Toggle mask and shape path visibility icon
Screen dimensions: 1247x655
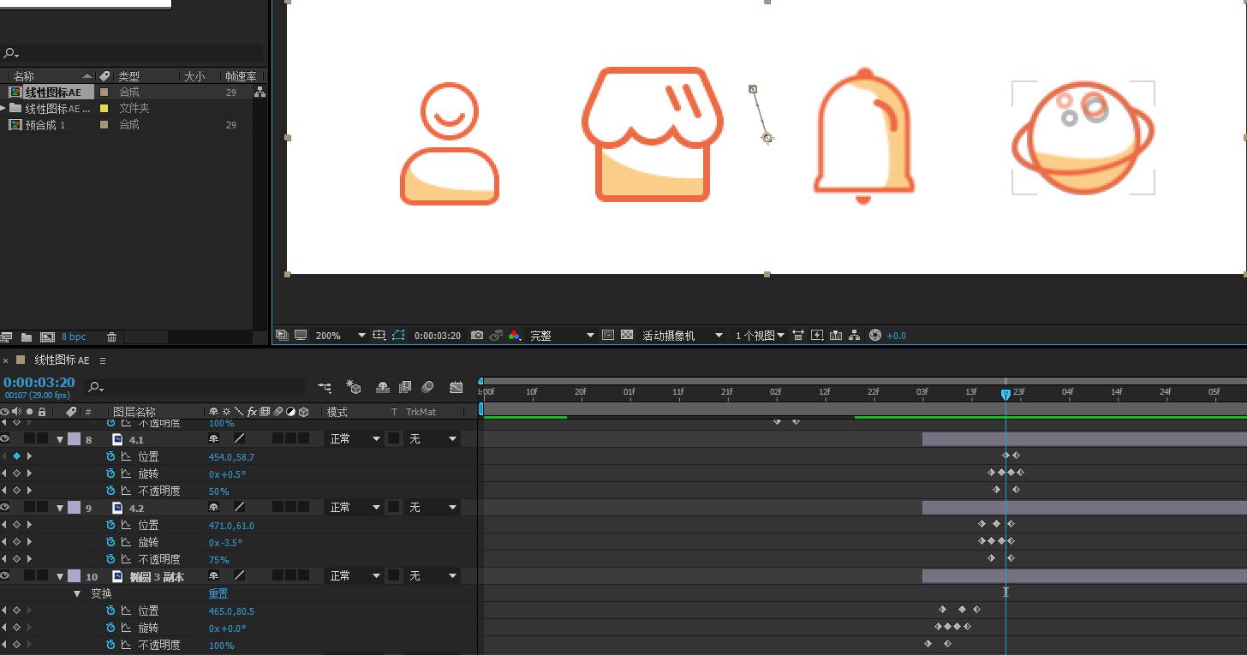click(398, 336)
